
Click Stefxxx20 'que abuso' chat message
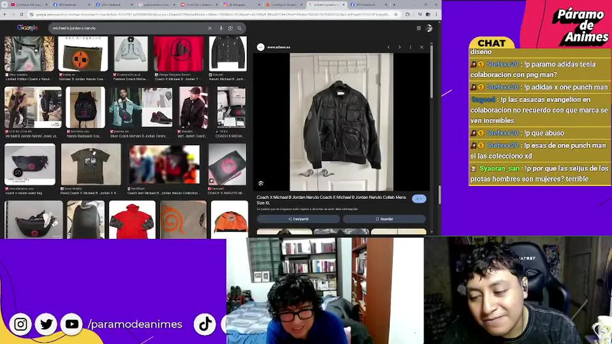(x=539, y=133)
